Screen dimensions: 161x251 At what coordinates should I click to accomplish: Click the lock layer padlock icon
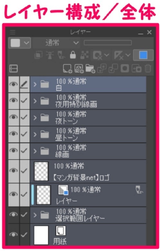(73, 55)
